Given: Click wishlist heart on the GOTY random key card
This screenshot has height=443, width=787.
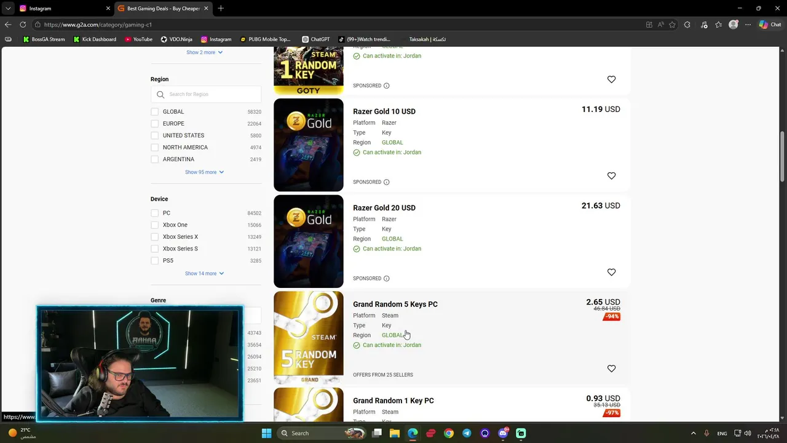Looking at the screenshot, I should click(x=611, y=79).
